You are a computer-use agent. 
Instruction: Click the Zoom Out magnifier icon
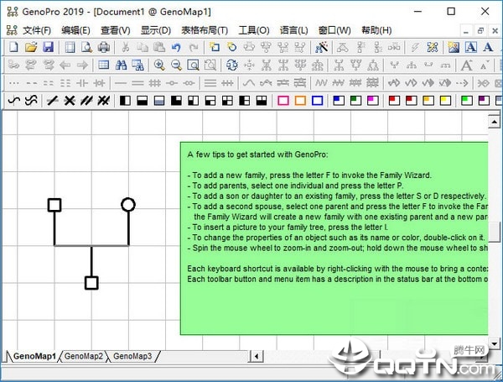point(176,65)
